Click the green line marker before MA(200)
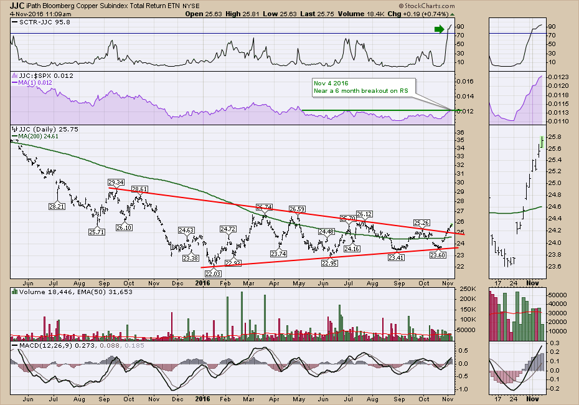This screenshot has height=405, width=579. [x=15, y=136]
